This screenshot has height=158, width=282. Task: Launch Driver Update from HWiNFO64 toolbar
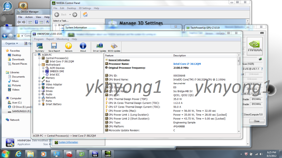click(100, 47)
